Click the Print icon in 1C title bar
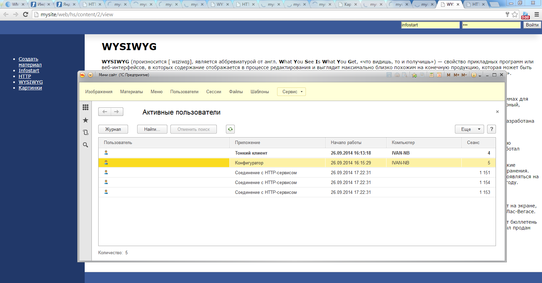542x283 pixels. (x=397, y=75)
